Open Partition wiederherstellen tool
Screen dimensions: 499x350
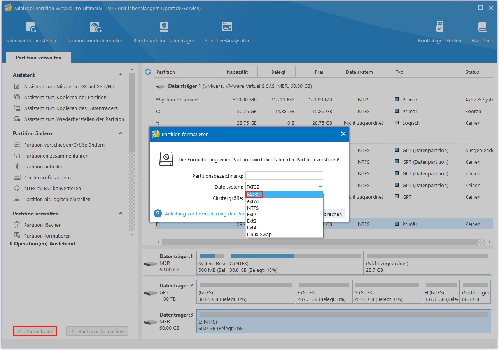tap(95, 32)
